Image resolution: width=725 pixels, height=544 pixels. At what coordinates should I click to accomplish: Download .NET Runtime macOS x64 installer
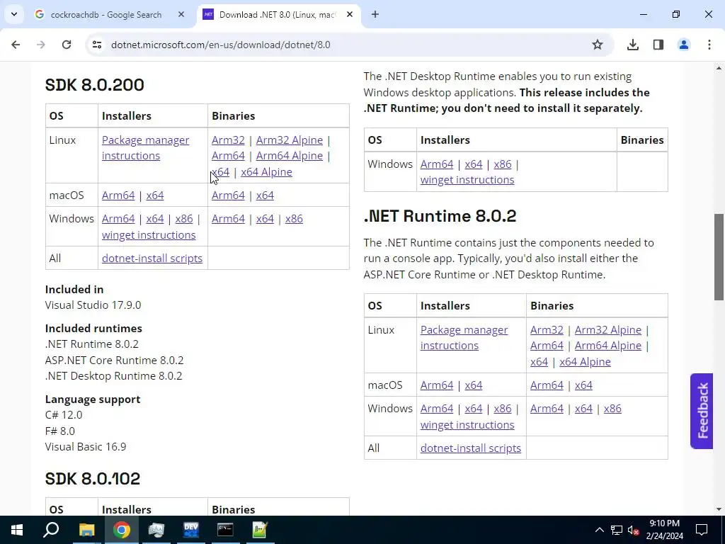click(x=474, y=385)
